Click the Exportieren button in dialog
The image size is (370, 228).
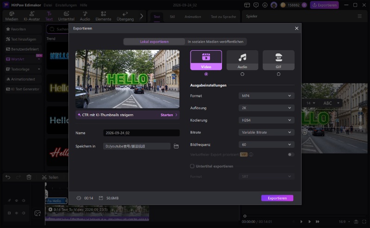click(x=277, y=198)
